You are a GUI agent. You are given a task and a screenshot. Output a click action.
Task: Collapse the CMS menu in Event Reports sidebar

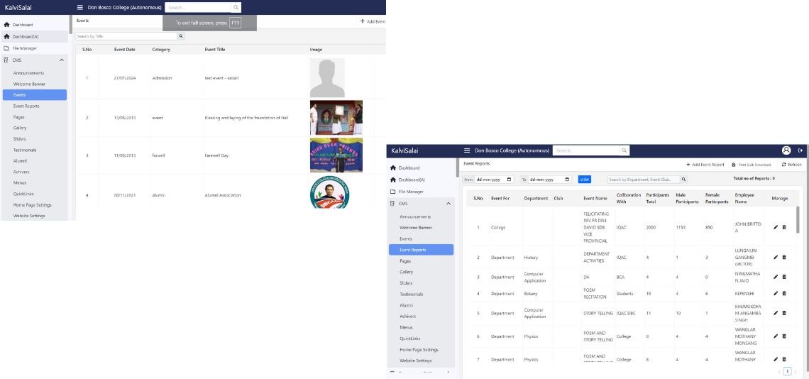tap(448, 204)
